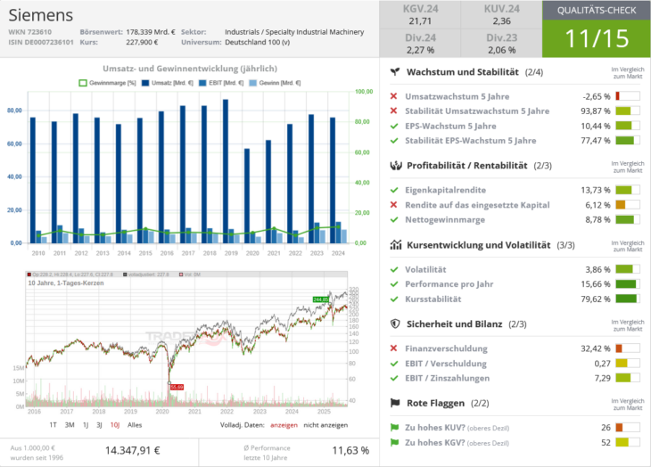Screen dimensions: 651x467
Task: Click green check beside EBIT / Verschuldung
Action: (394, 364)
